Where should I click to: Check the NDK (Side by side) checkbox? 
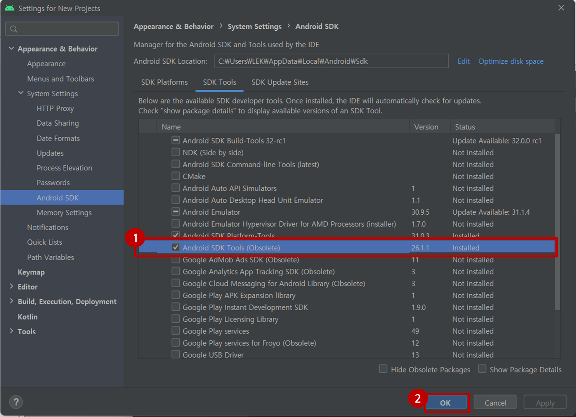[176, 152]
